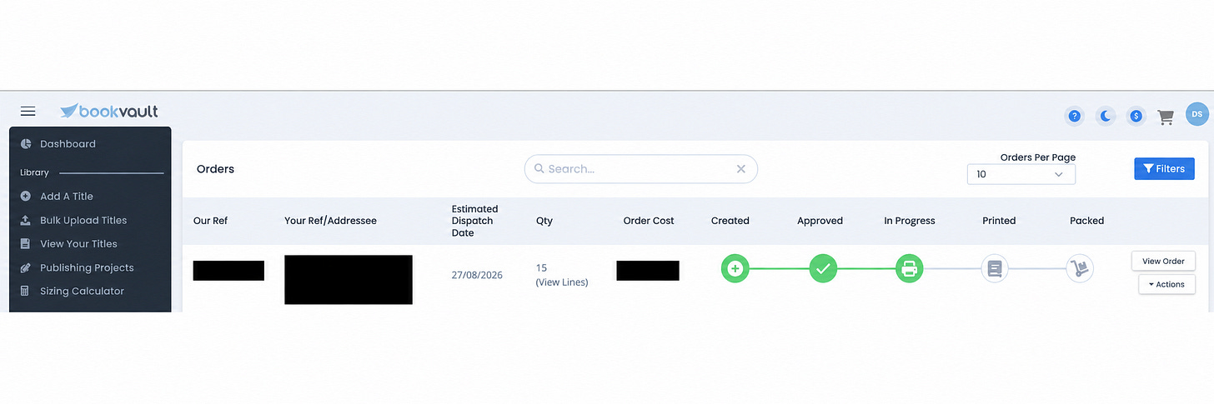Open the shopping cart
Viewport: 1214px width, 404px height.
(x=1166, y=117)
